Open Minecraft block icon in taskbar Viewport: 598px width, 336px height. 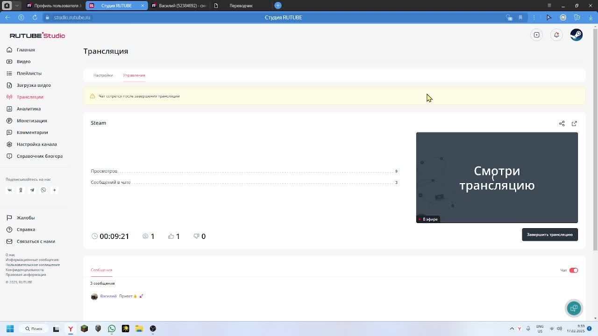click(84, 329)
